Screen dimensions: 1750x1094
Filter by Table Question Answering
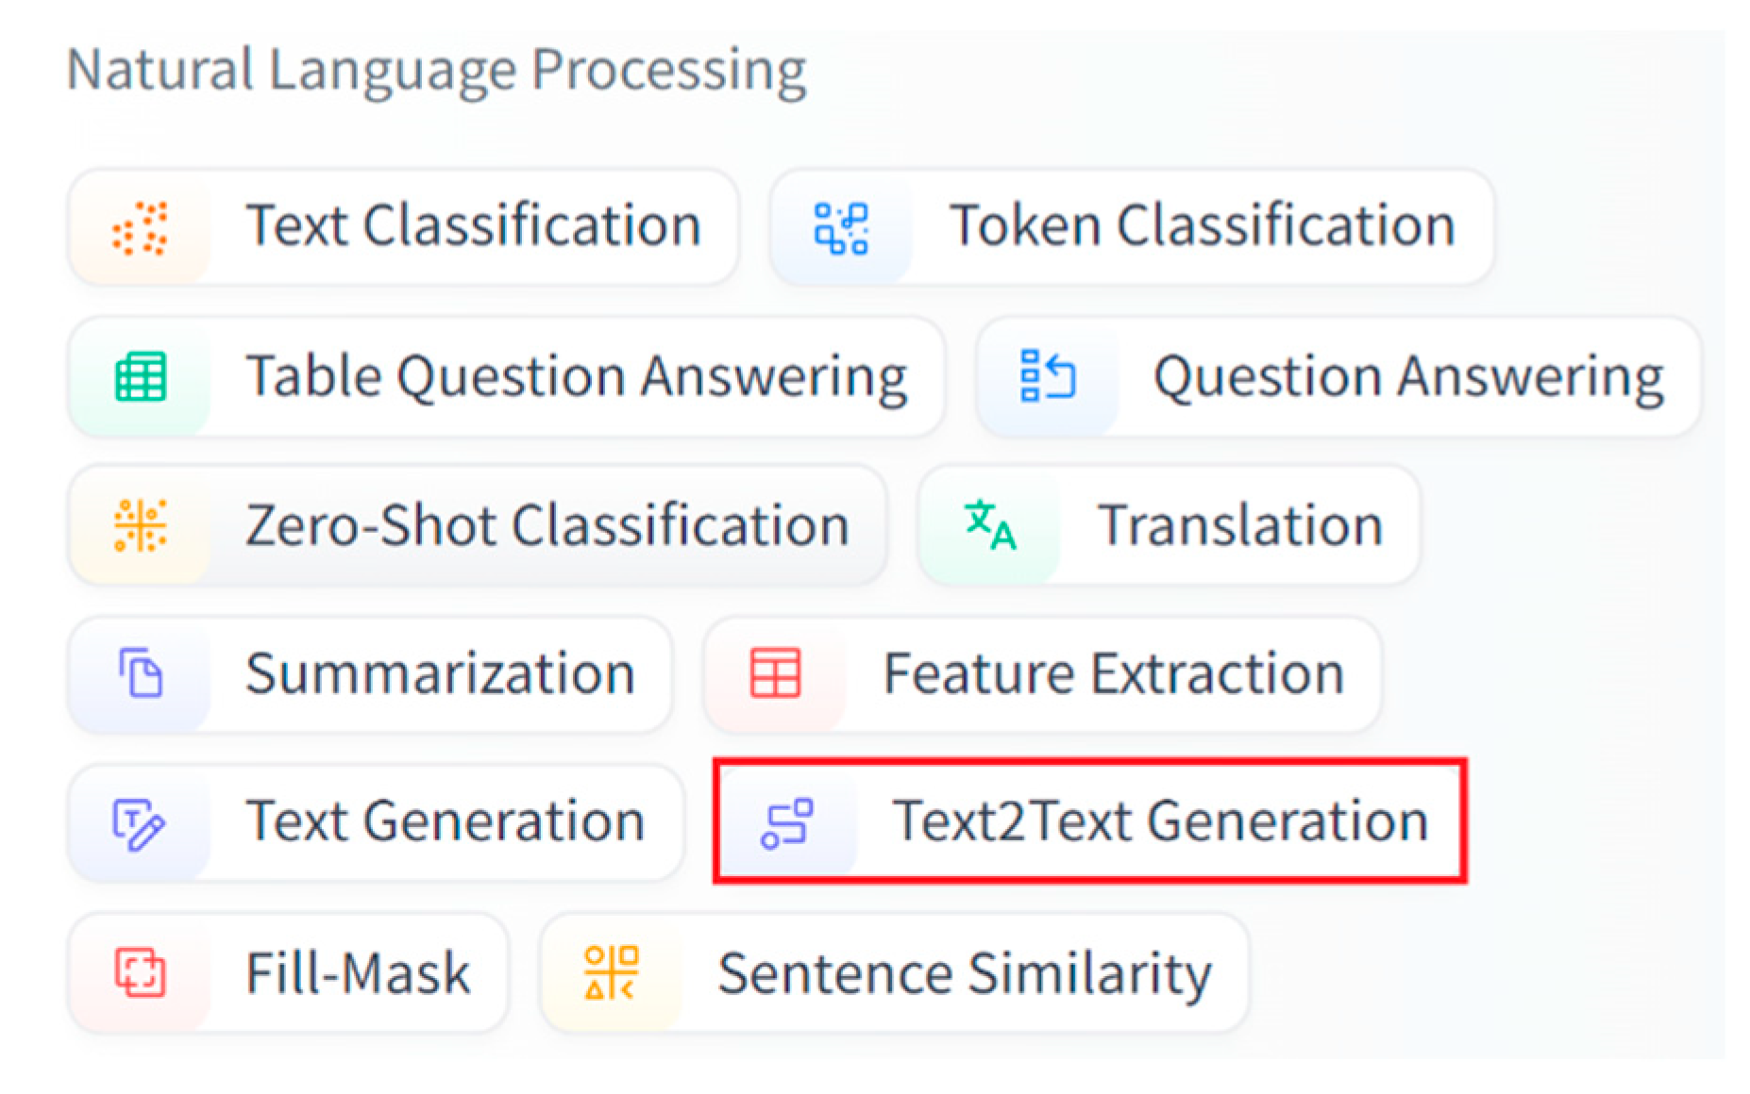[x=576, y=376]
